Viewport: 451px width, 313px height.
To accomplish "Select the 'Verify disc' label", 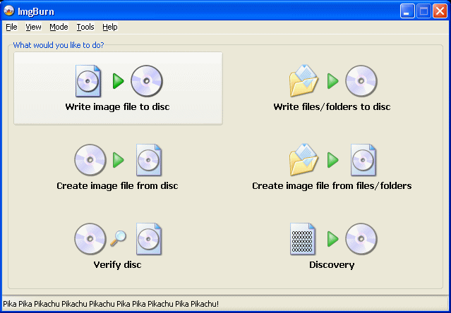I will pyautogui.click(x=117, y=265).
